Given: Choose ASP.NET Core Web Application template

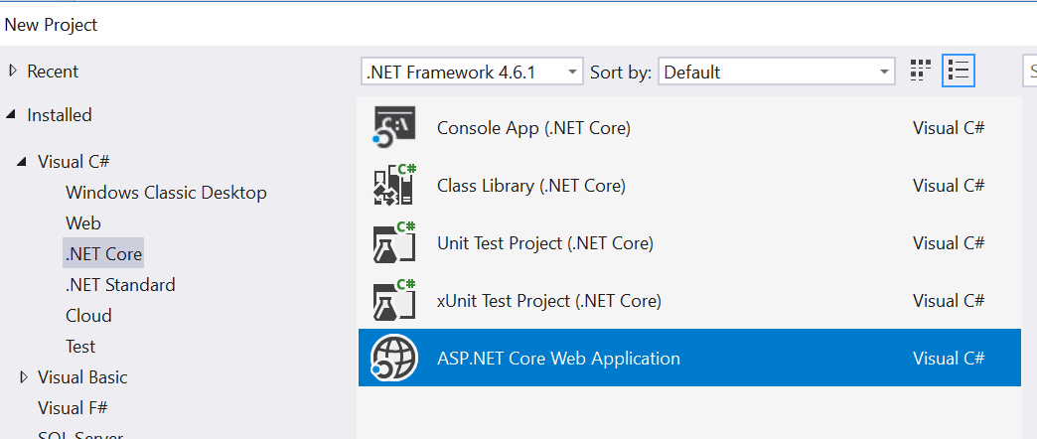Looking at the screenshot, I should point(690,358).
